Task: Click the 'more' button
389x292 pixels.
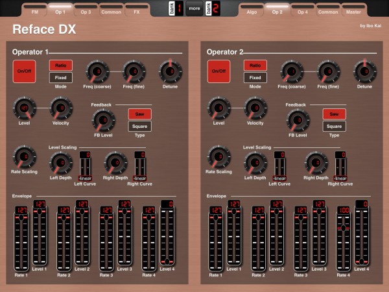Action: click(x=194, y=8)
